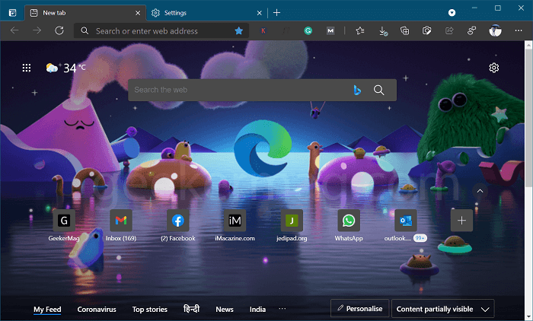Expand the Content partially visible dropdown

pos(443,309)
